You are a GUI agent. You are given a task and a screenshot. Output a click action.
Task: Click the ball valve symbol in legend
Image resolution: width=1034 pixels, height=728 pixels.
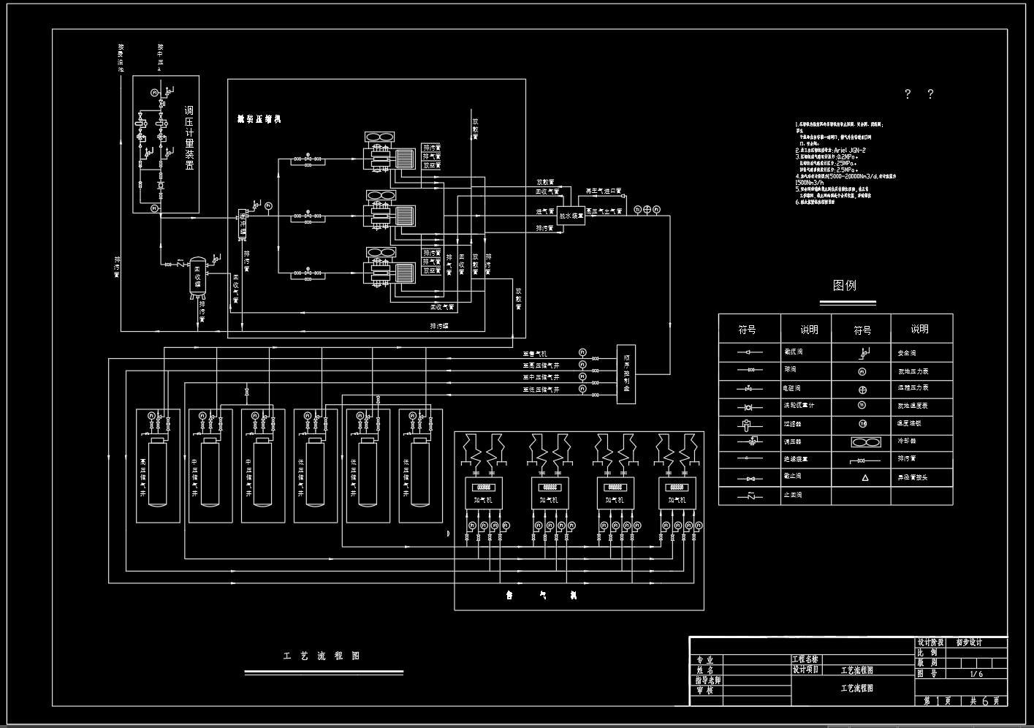(748, 371)
